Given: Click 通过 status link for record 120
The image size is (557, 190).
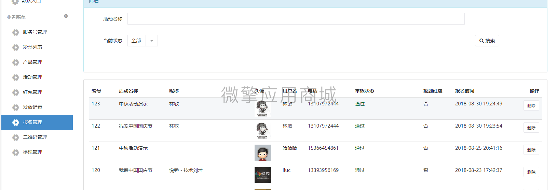Looking at the screenshot, I should point(359,170).
